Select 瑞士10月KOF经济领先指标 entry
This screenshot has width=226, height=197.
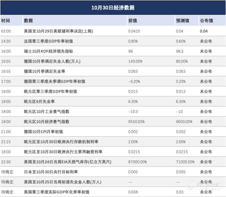[x=48, y=51]
